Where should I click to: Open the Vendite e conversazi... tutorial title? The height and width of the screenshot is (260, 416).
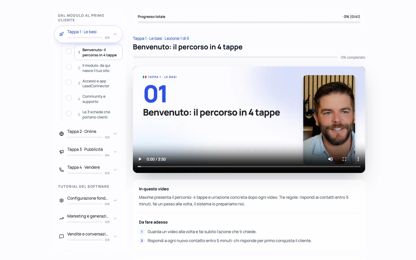pyautogui.click(x=88, y=234)
